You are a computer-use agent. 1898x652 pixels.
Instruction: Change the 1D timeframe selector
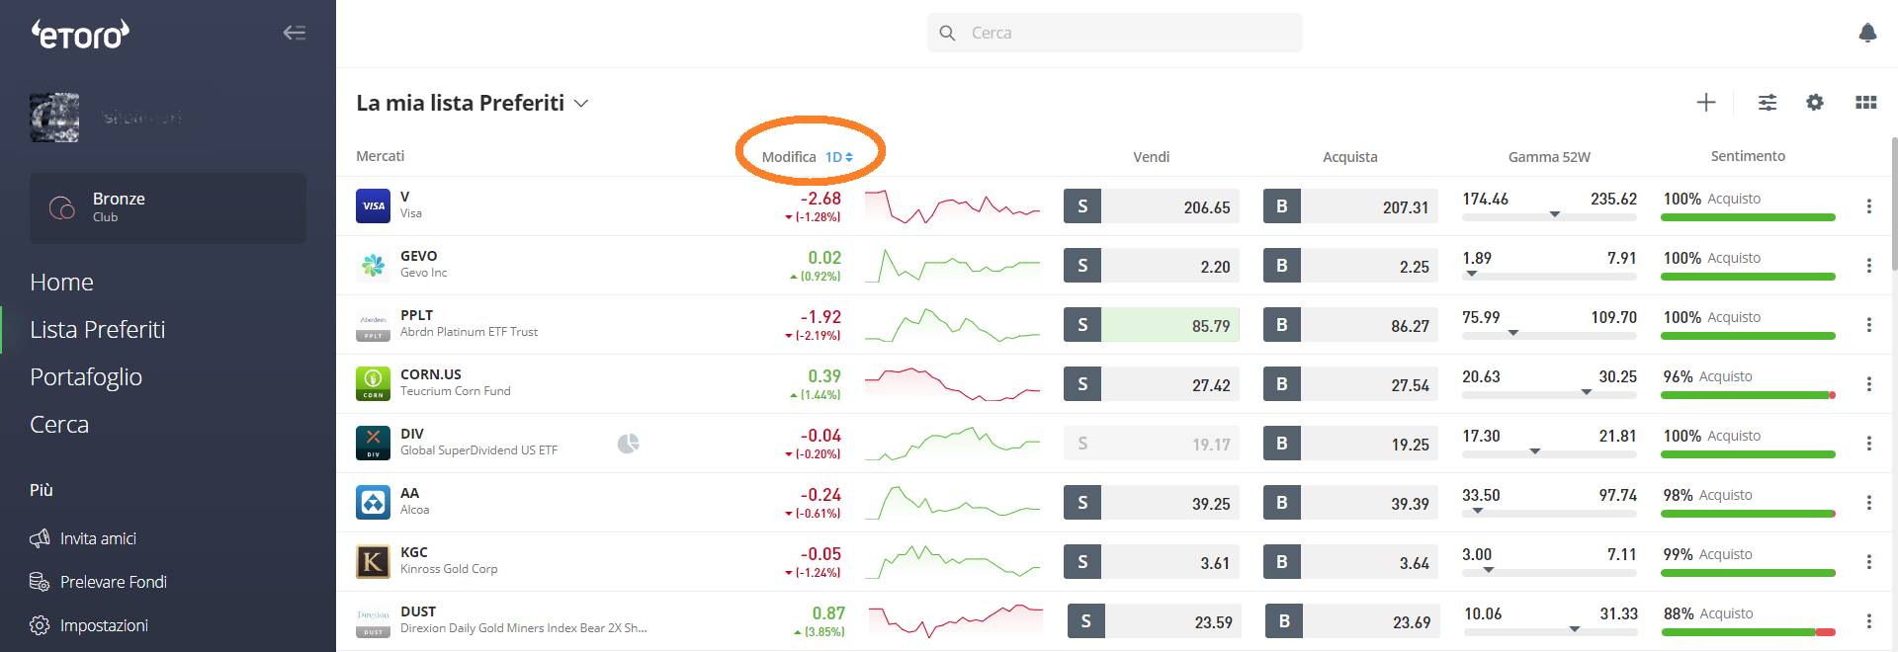point(838,157)
